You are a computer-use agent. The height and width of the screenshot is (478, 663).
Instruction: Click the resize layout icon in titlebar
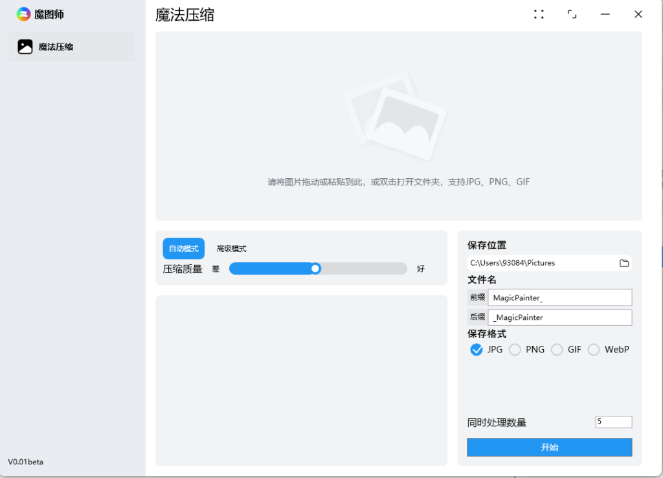[572, 14]
